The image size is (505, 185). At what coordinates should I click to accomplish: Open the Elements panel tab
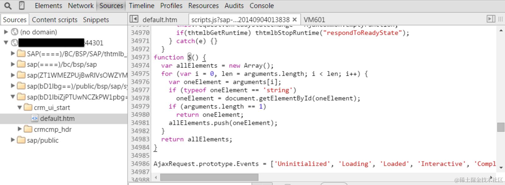pos(48,6)
